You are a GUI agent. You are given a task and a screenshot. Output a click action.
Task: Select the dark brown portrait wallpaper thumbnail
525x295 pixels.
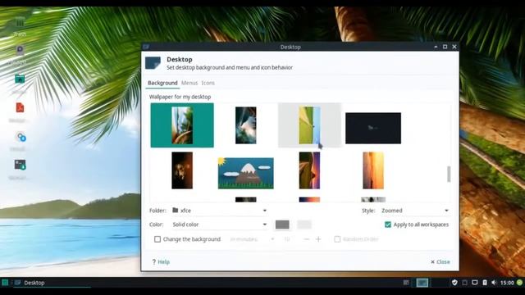182,170
